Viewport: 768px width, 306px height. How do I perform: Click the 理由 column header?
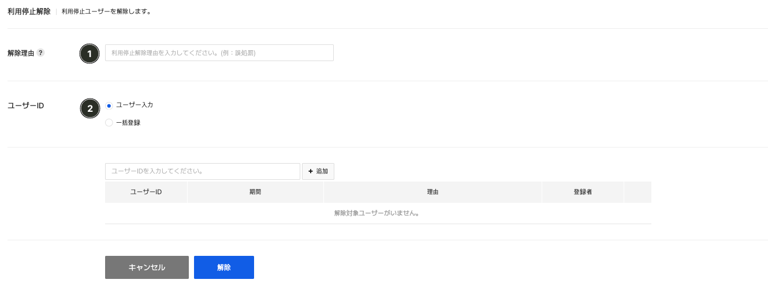click(x=433, y=192)
